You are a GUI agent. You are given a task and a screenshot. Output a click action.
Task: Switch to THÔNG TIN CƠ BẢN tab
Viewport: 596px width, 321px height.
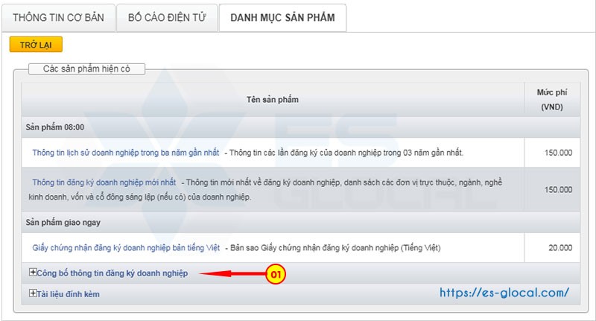(x=58, y=18)
